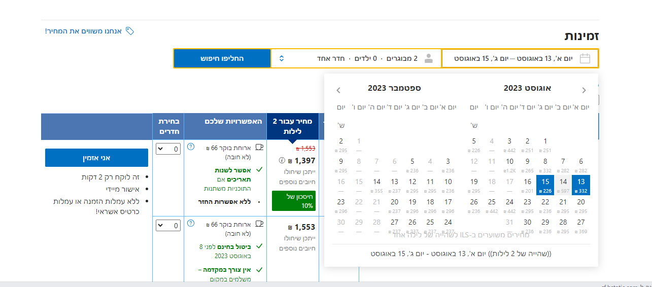
Task: Go to previous month via calendar right chevron
Action: pyautogui.click(x=584, y=90)
